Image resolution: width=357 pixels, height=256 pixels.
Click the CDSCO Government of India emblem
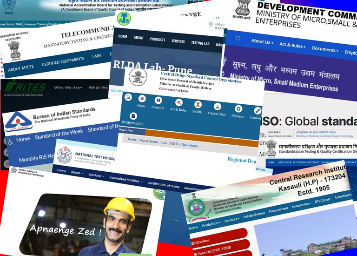[138, 77]
